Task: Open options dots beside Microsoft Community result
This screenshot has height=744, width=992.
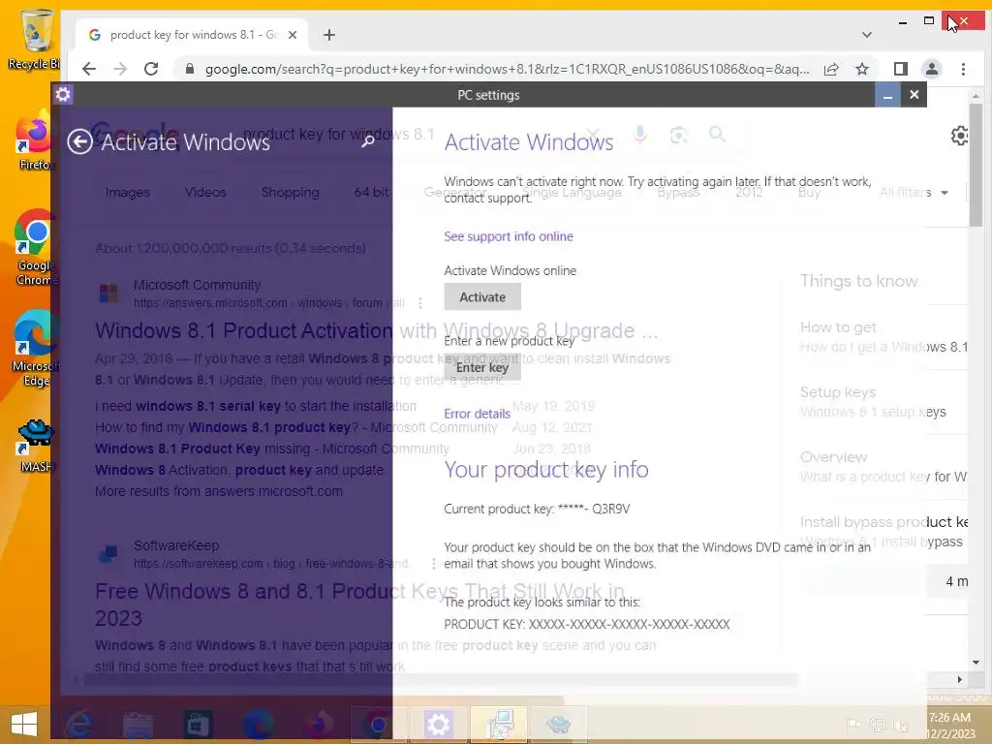Action: 420,303
